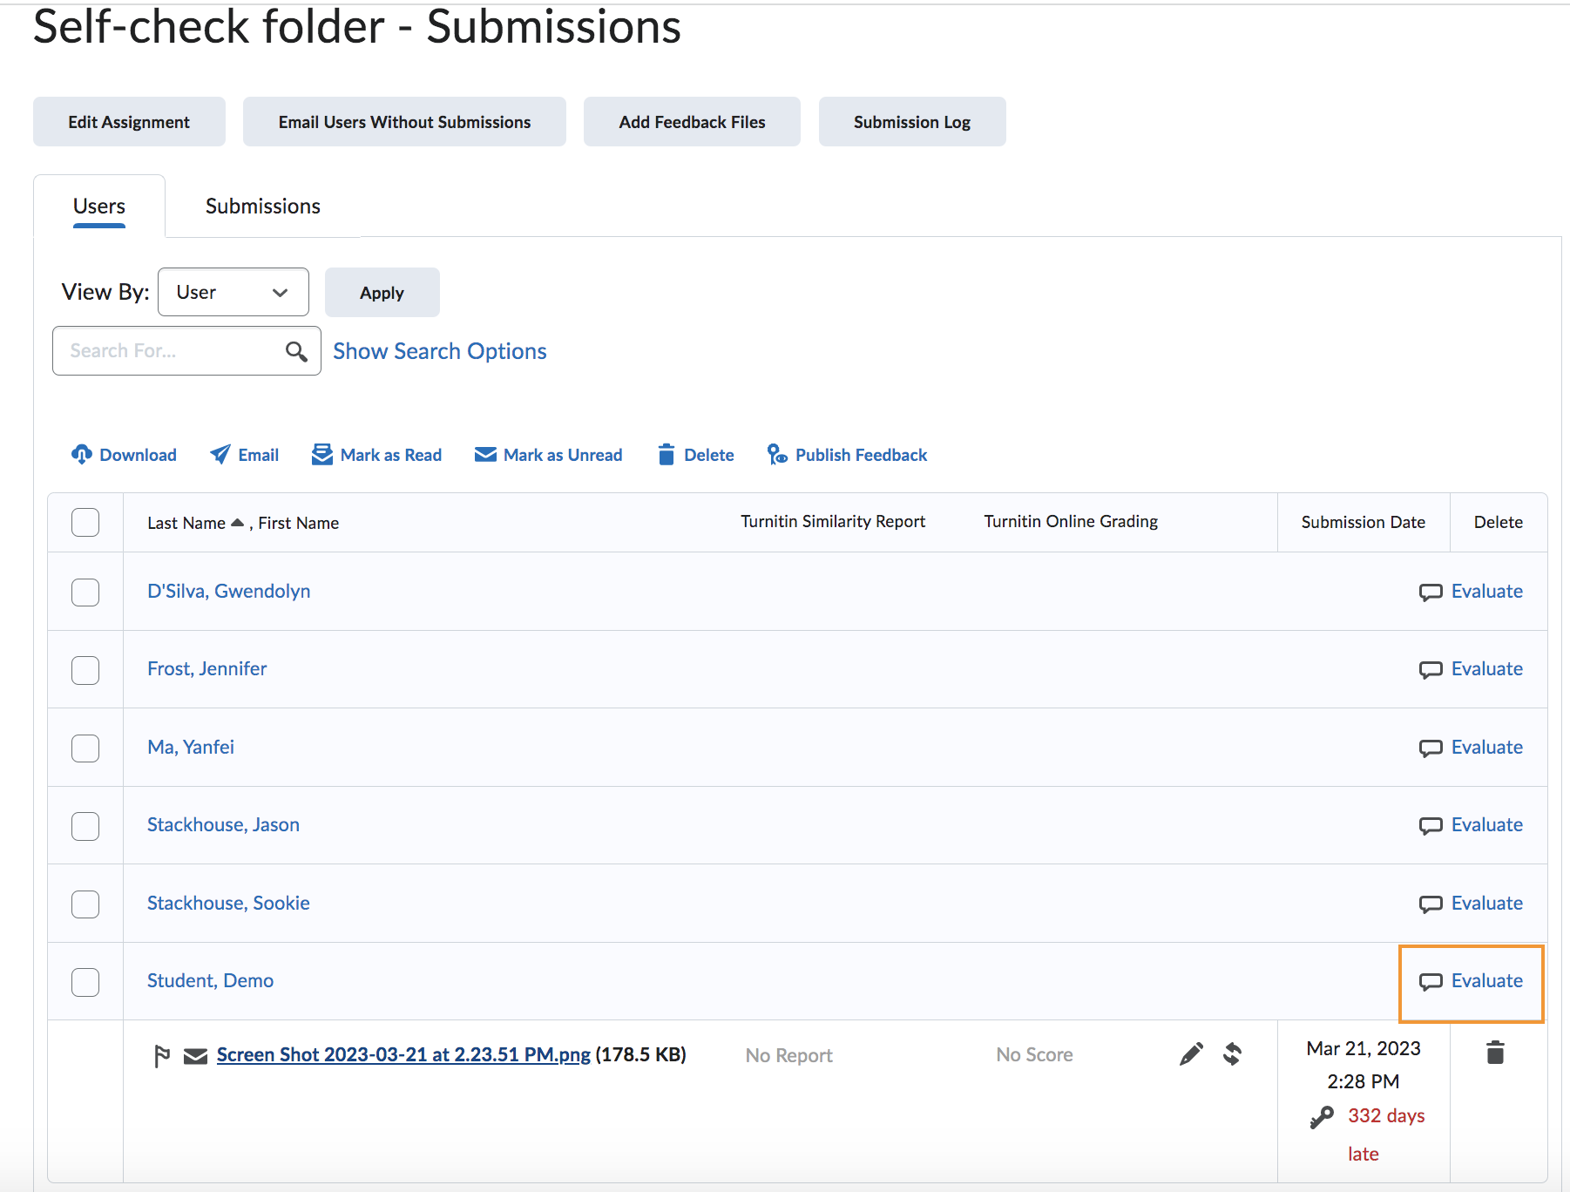Click inside the Search For field

point(166,351)
